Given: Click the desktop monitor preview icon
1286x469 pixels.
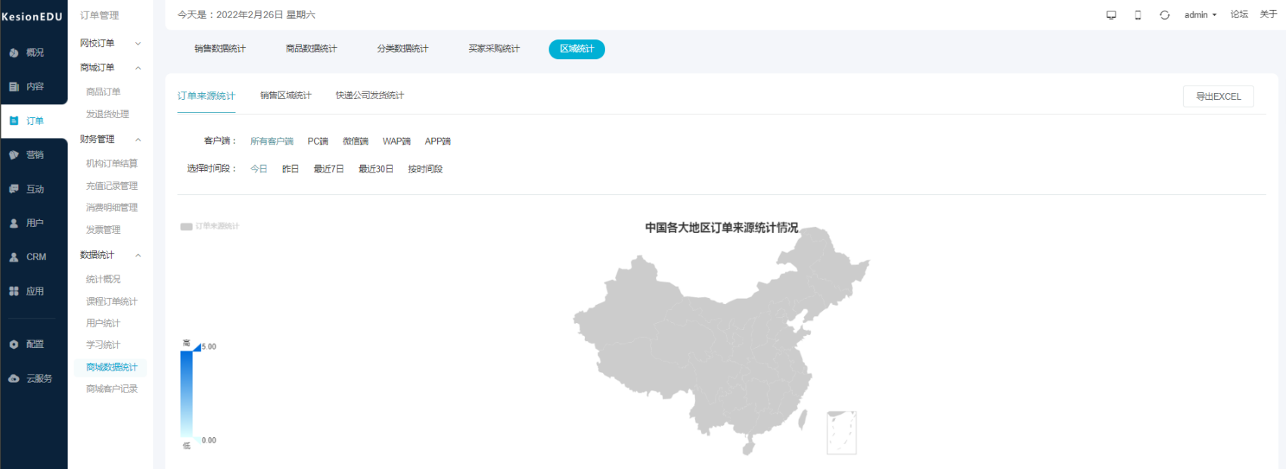Looking at the screenshot, I should (x=1111, y=15).
